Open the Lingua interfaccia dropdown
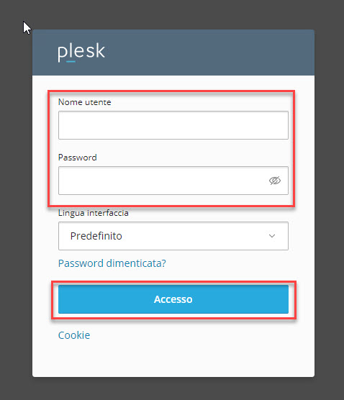The height and width of the screenshot is (400, 344). tap(173, 236)
